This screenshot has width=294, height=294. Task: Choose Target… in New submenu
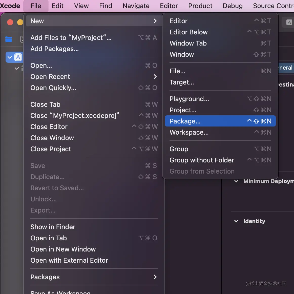(x=220, y=82)
